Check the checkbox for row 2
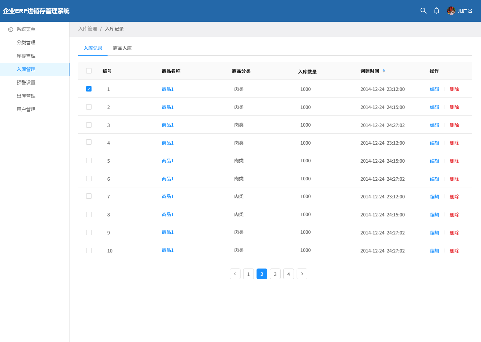 tap(89, 107)
